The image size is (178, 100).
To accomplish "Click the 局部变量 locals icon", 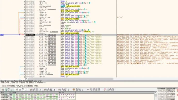I will coord(88,90).
